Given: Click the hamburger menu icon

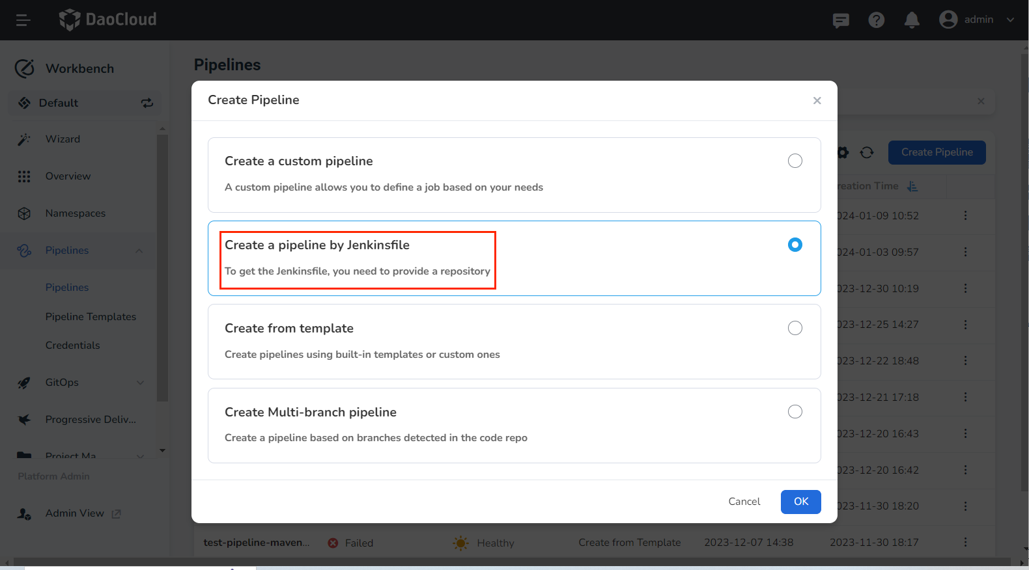Looking at the screenshot, I should click(23, 20).
